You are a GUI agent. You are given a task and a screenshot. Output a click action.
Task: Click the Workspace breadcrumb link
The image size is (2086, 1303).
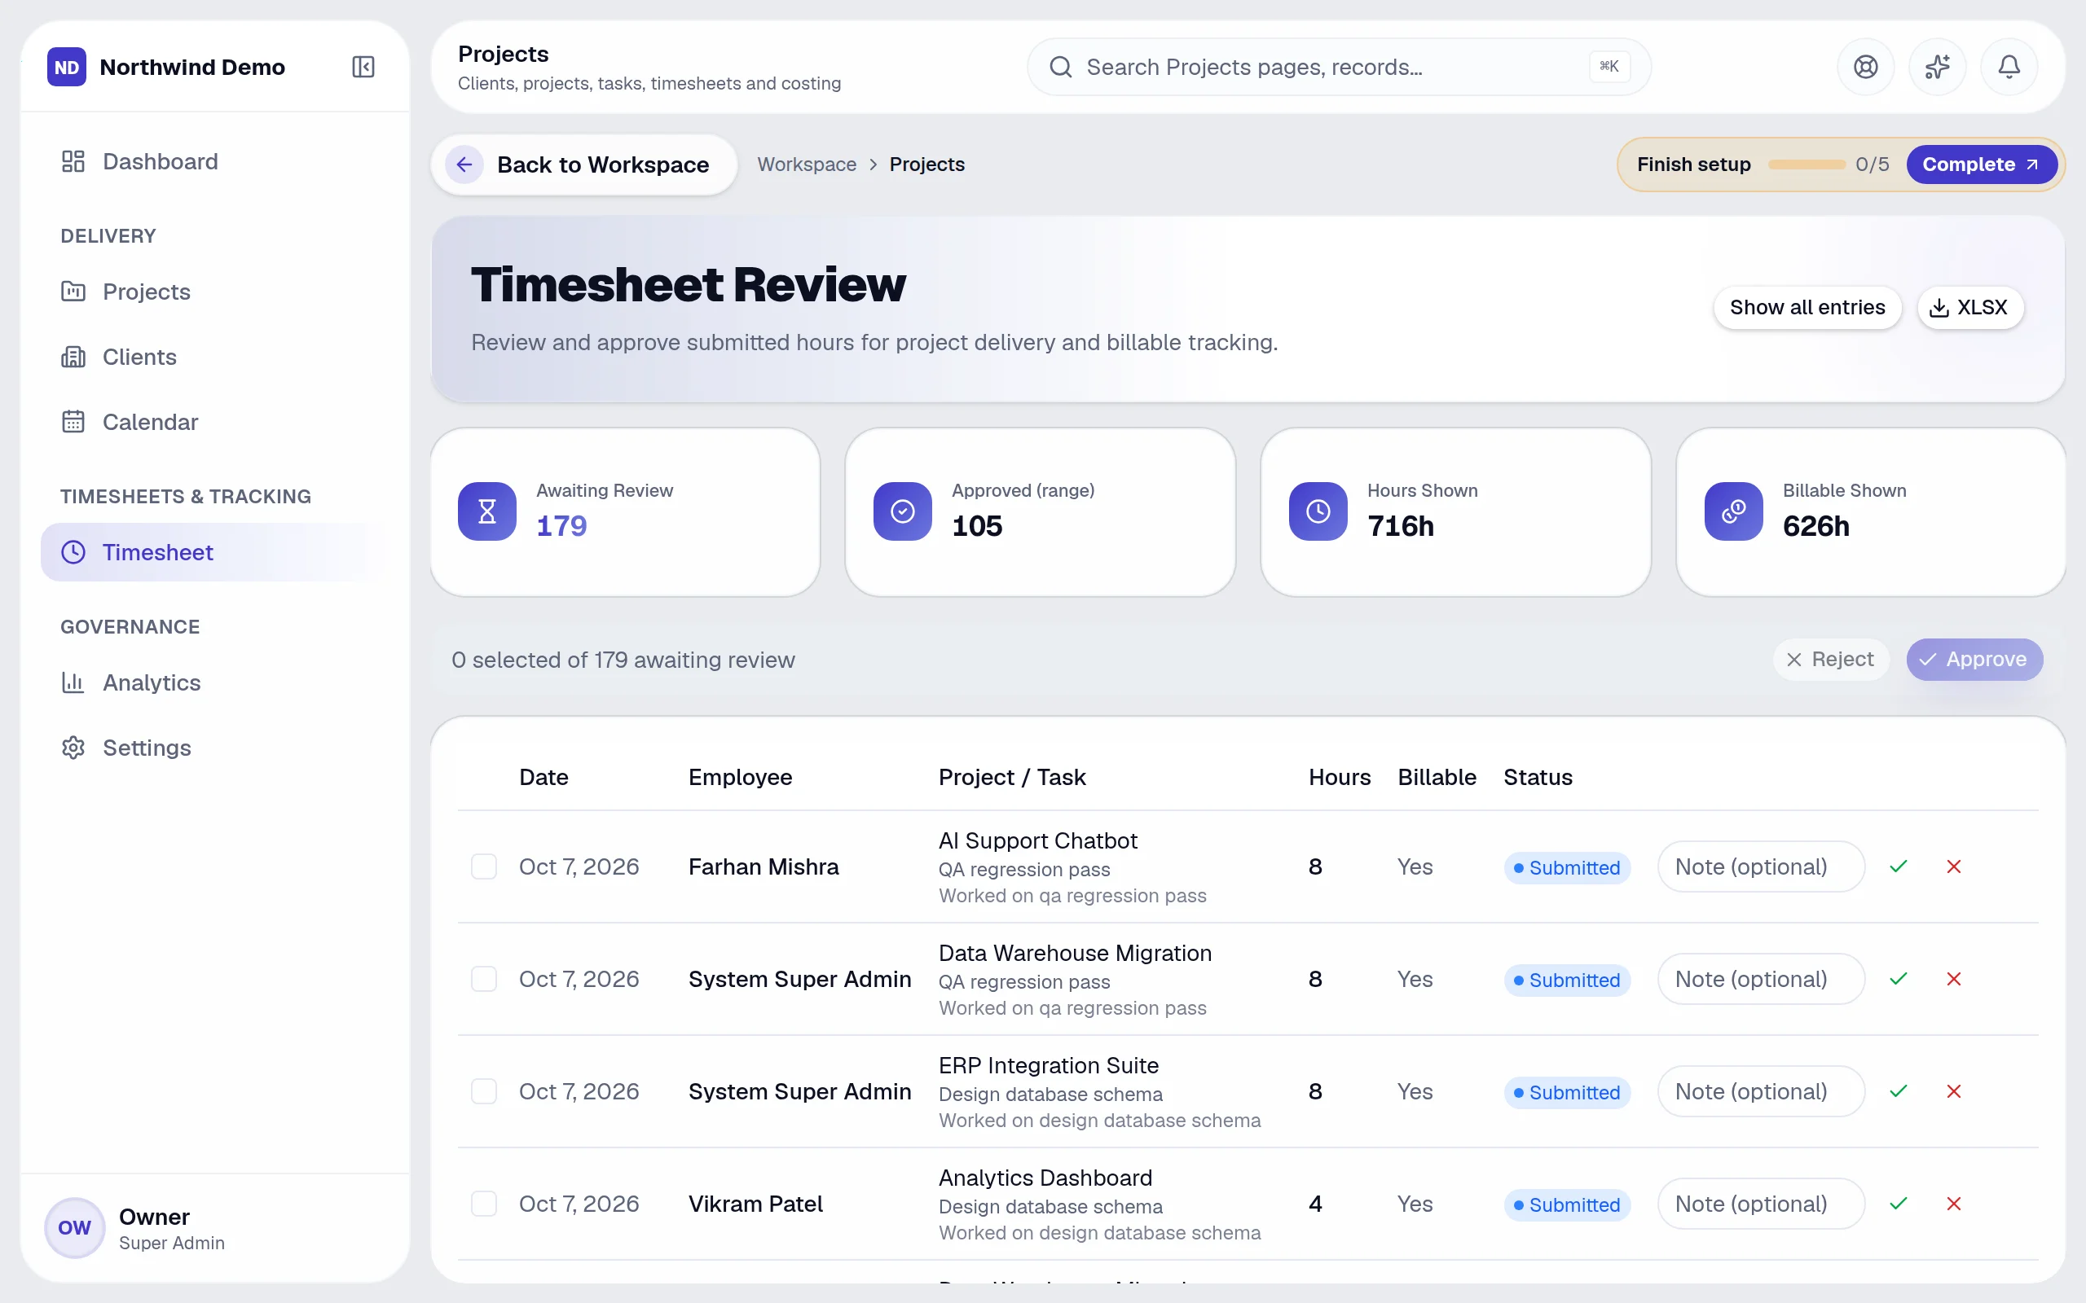807,165
